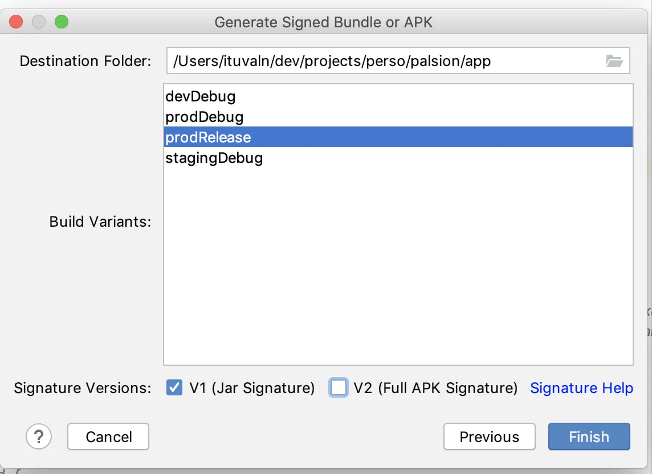Image resolution: width=652 pixels, height=474 pixels.
Task: Select the highlighted prodRelease variant
Action: 208,137
